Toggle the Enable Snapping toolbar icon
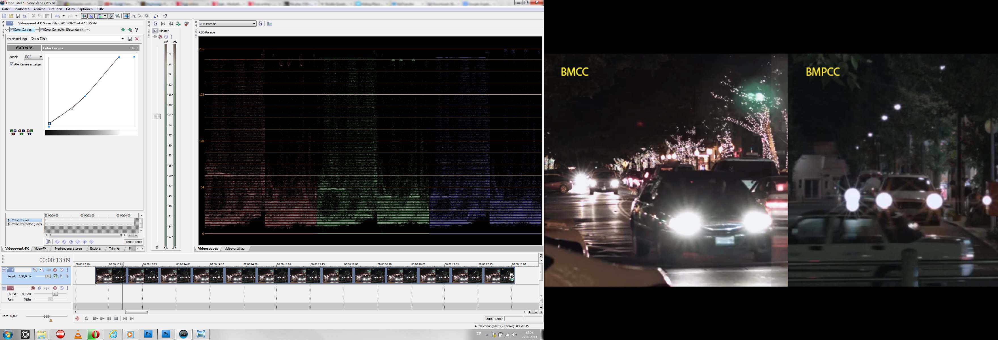 click(84, 16)
